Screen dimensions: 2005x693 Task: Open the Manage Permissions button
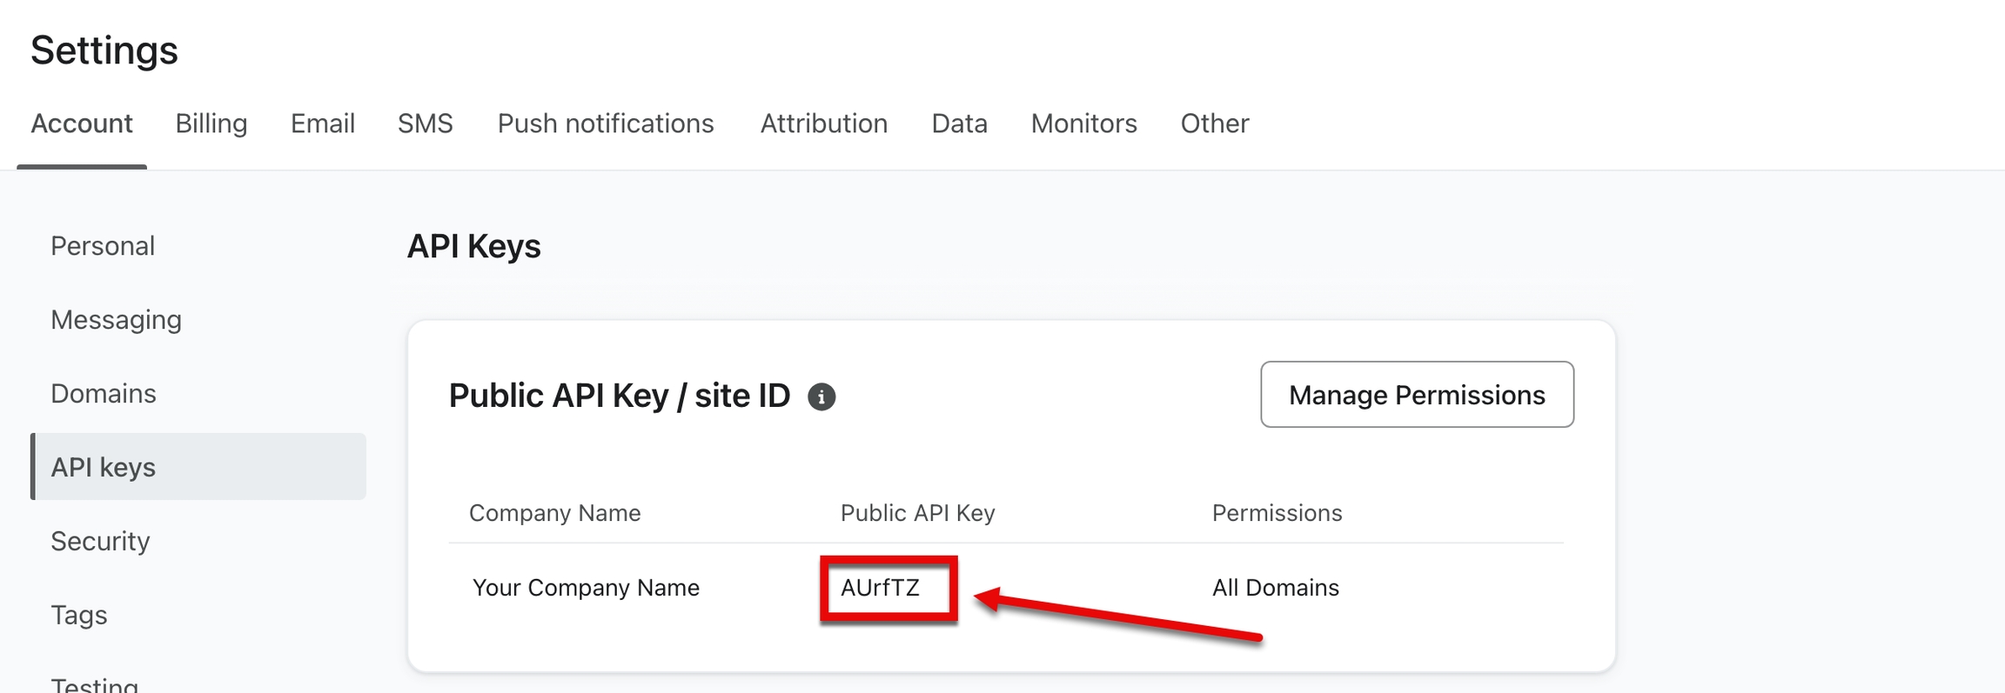[x=1416, y=395]
